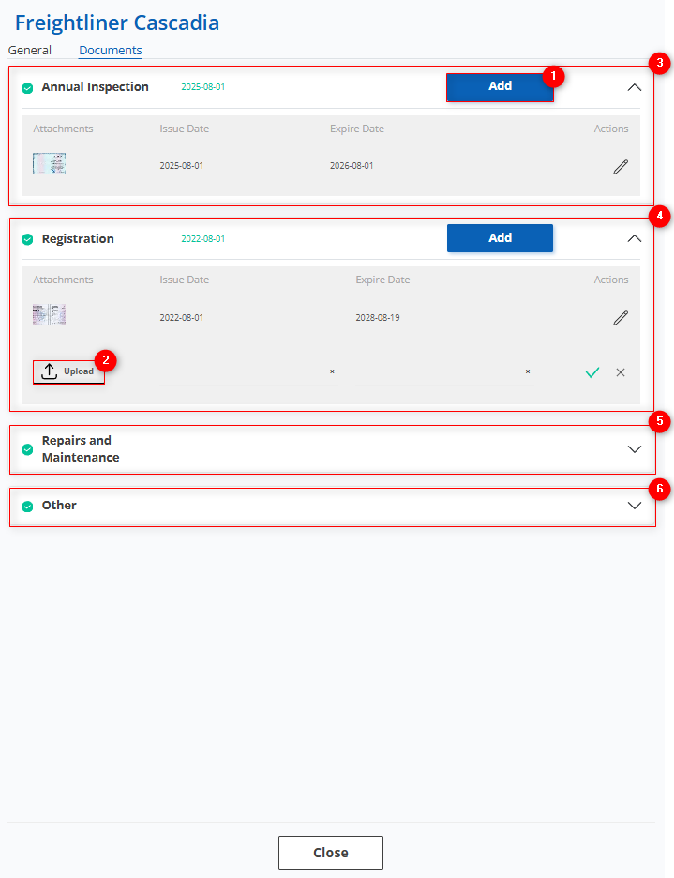Click green status icon beside Annual Inspection

click(27, 88)
